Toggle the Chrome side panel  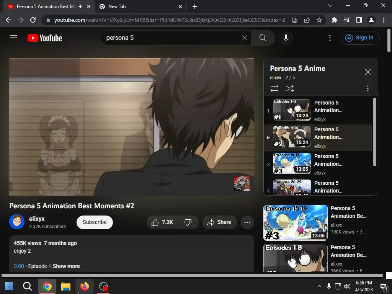[359, 20]
